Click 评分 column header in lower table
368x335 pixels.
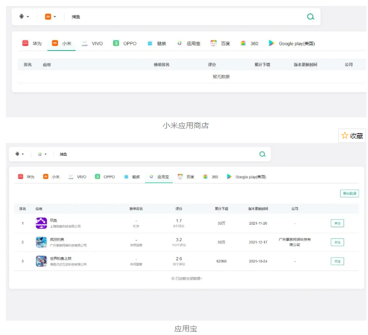[179, 209]
